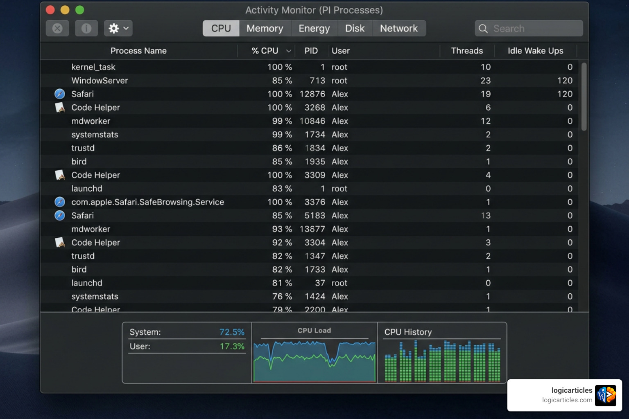This screenshot has width=629, height=419.
Task: Sort by the Threads column header
Action: 467,51
